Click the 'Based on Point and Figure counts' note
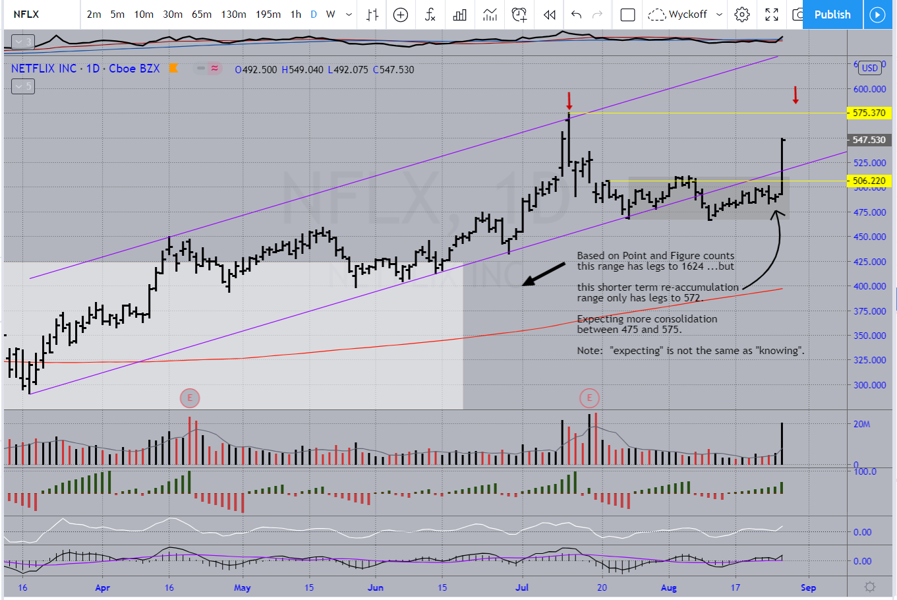The width and height of the screenshot is (897, 600). tap(656, 260)
